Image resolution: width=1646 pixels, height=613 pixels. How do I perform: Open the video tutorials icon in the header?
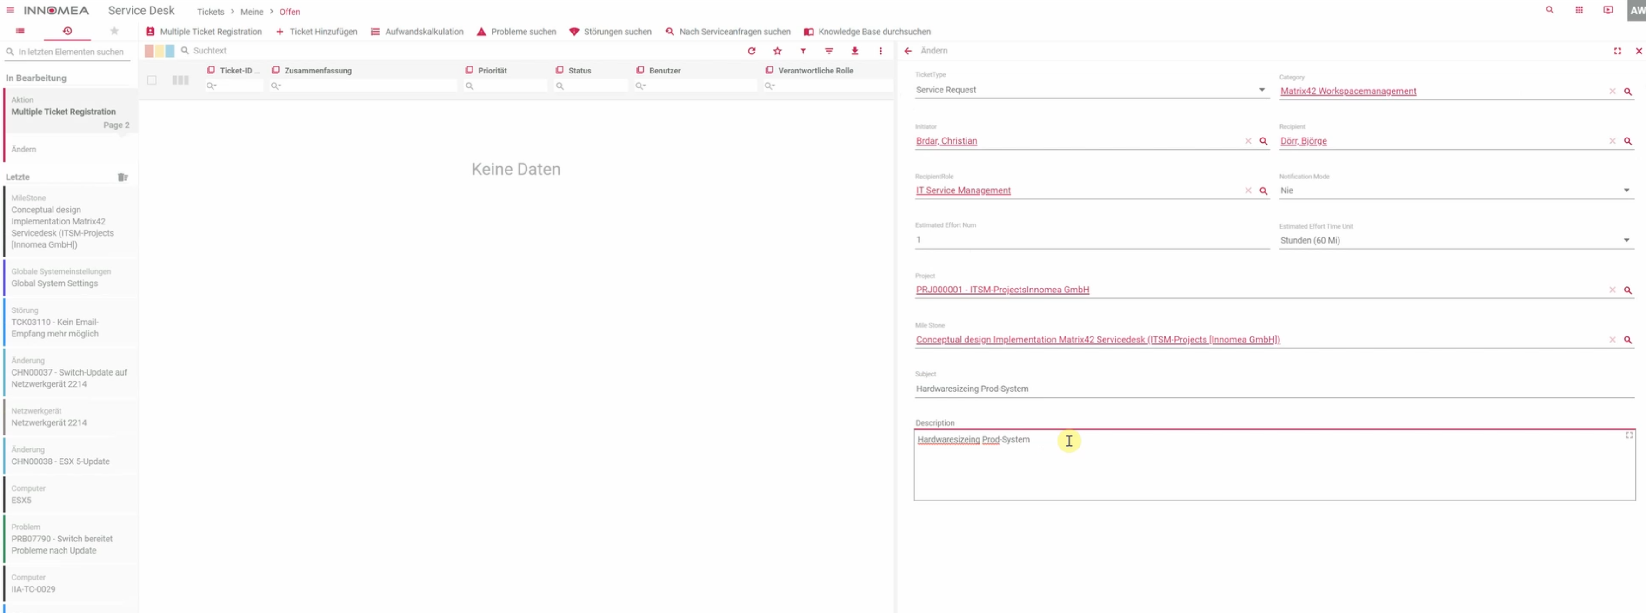point(1608,10)
